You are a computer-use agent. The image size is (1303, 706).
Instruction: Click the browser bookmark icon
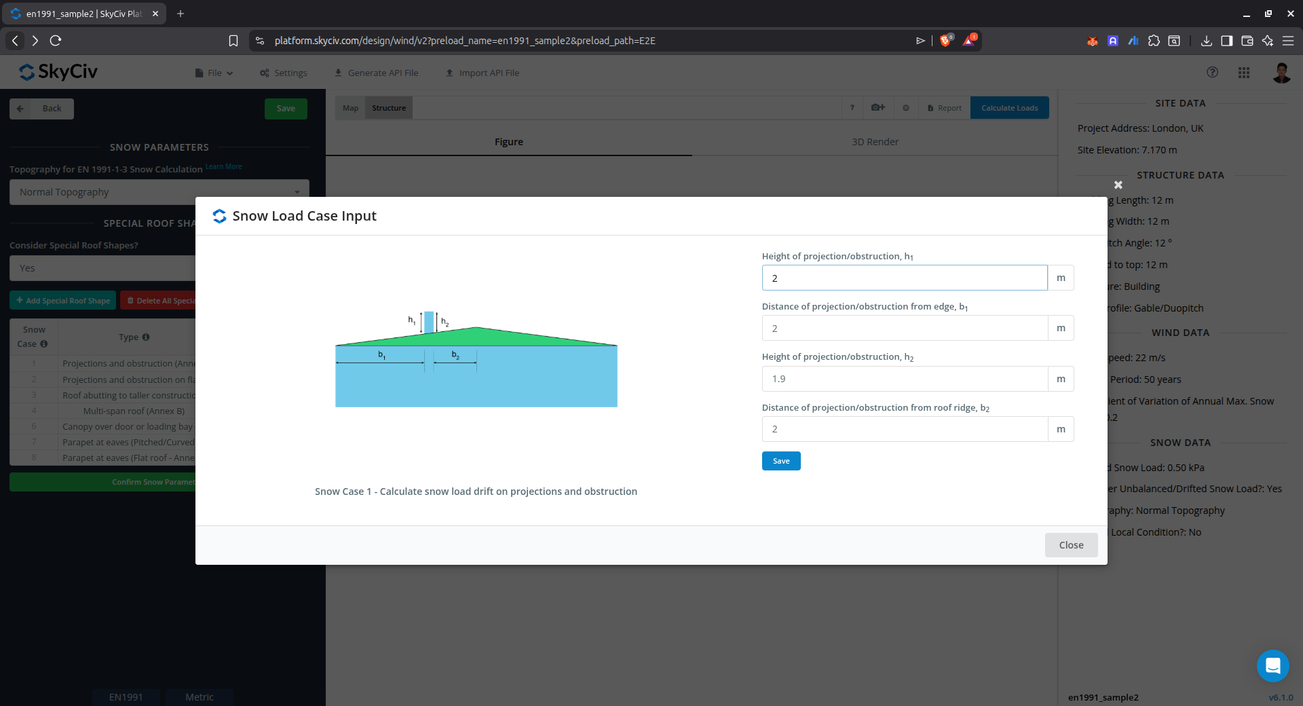tap(233, 41)
